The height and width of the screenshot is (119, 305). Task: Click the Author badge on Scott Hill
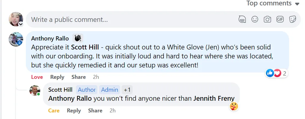tap(87, 90)
